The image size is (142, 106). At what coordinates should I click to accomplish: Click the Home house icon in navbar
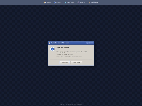click(x=45, y=3)
